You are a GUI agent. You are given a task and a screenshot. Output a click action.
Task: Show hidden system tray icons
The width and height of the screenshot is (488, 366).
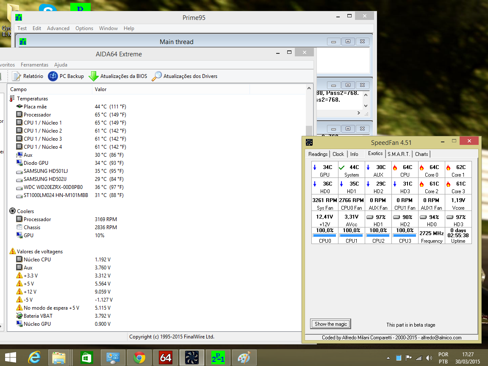[x=388, y=358]
